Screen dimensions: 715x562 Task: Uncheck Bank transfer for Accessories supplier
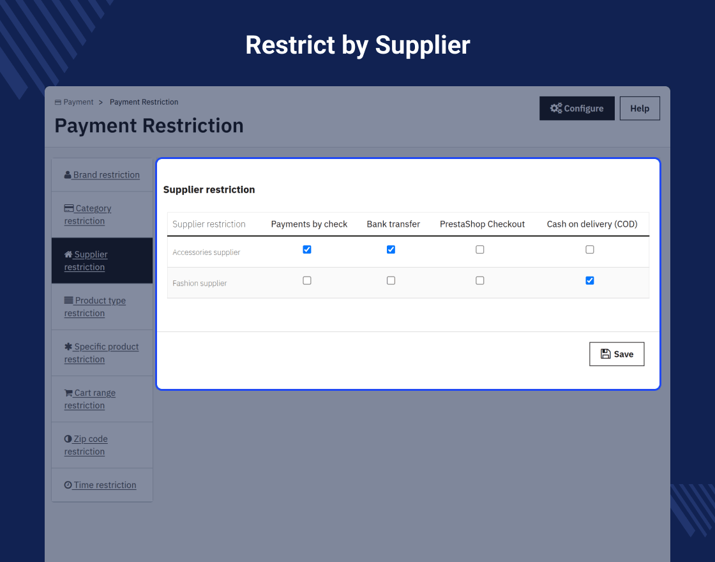tap(391, 250)
